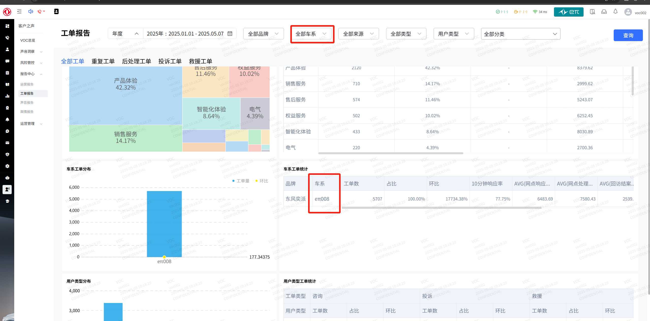This screenshot has width=650, height=321.
Task: Click the eπ008 blue bar in chart
Action: tap(164, 224)
